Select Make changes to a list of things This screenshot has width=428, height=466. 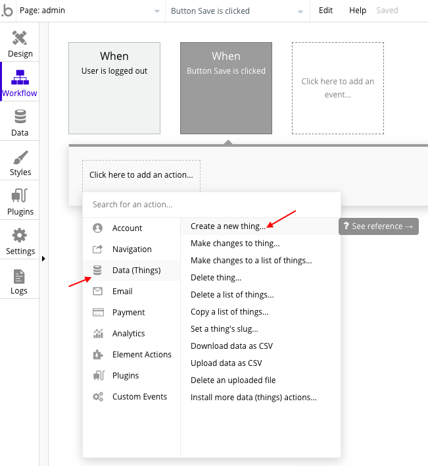260,261
